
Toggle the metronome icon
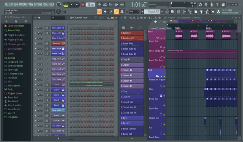99,5
